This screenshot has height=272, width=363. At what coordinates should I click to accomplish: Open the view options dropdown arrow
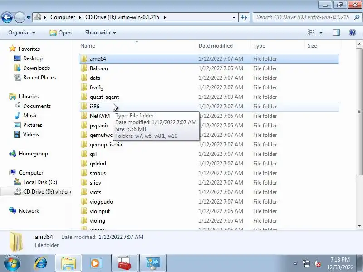pos(321,33)
